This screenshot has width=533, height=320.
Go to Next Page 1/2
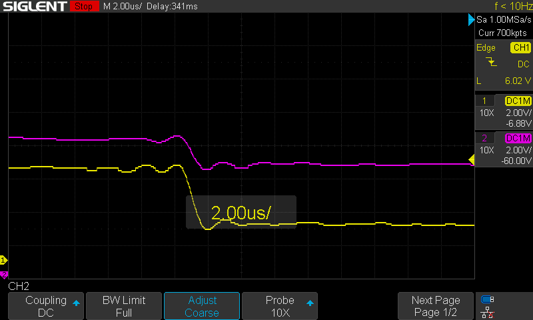pos(436,306)
